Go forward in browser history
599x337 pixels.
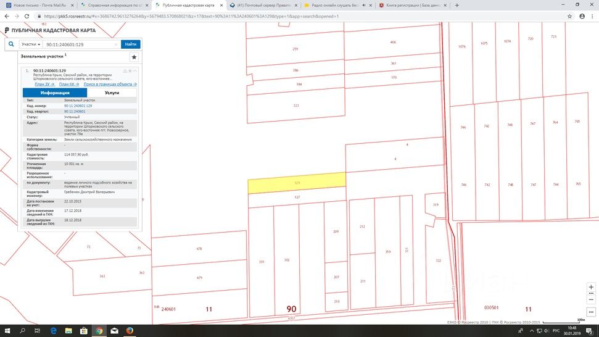17,17
